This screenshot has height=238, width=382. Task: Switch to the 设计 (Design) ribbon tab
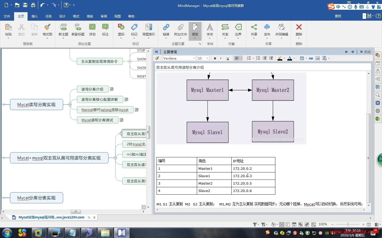click(62, 16)
